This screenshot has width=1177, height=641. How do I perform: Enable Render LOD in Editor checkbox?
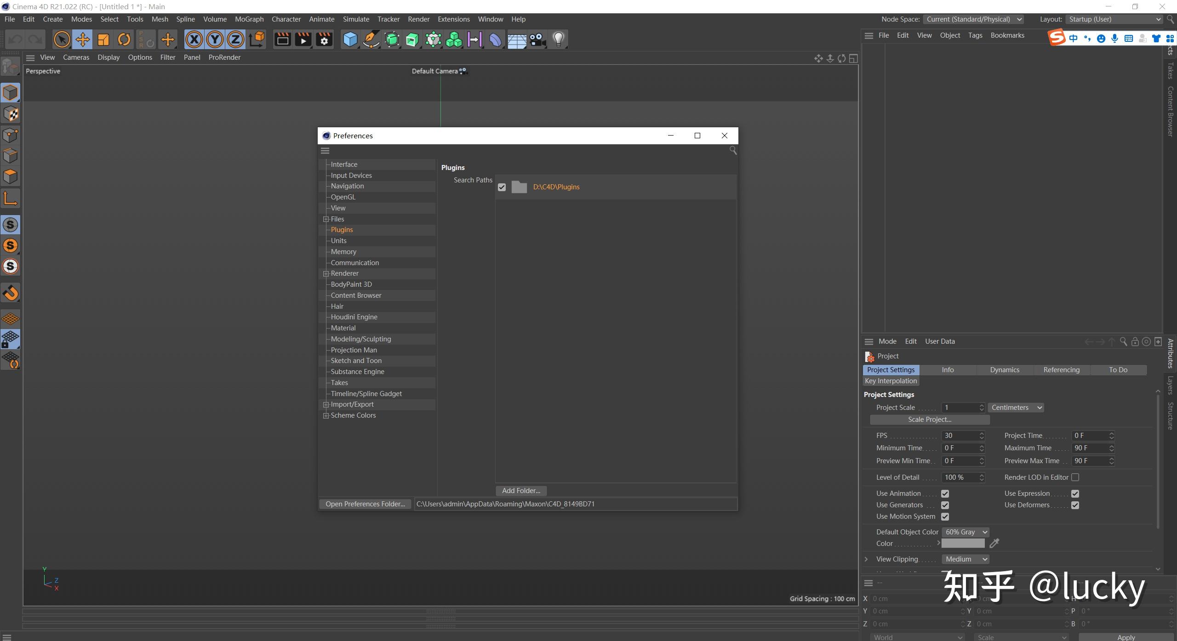[x=1075, y=477]
